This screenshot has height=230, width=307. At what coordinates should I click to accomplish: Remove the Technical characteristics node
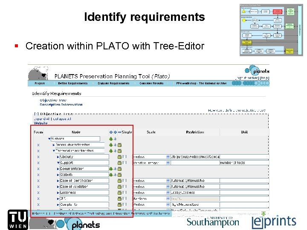(120, 151)
